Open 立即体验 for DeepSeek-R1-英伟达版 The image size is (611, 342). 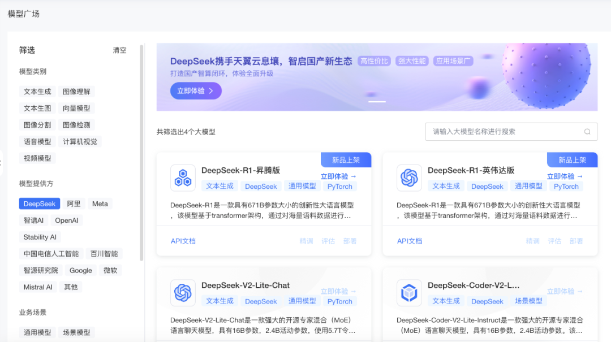(565, 176)
